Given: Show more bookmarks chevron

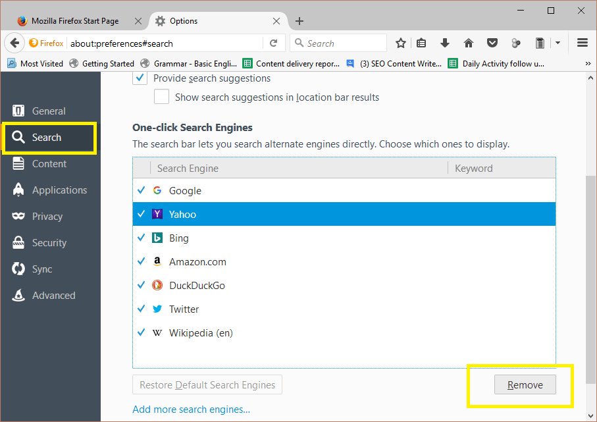Looking at the screenshot, I should point(588,64).
